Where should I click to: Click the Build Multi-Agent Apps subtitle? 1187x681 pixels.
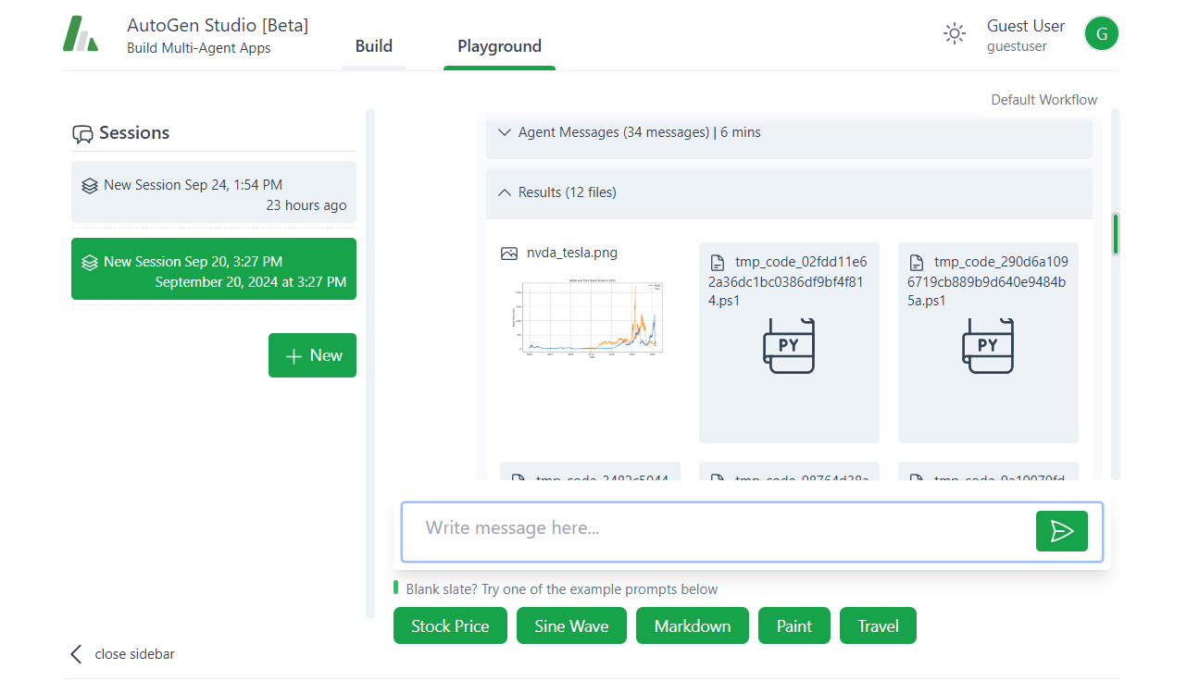tap(199, 48)
